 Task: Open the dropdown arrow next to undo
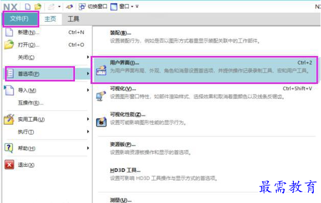pos(59,7)
